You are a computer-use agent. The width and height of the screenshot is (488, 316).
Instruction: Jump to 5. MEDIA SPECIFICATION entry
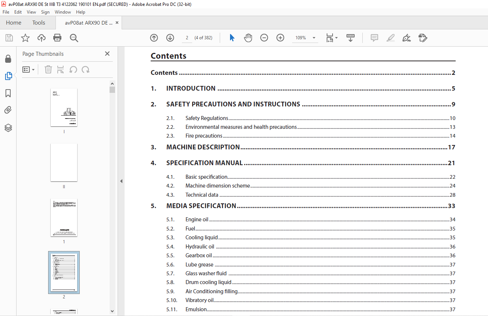[x=303, y=206]
